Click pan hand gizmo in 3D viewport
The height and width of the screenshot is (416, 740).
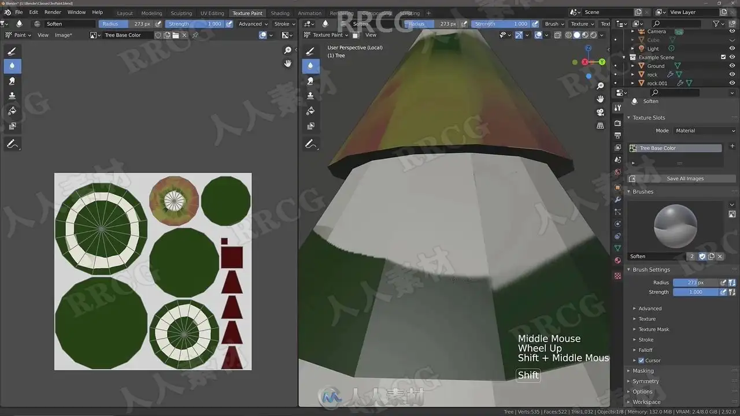(x=600, y=99)
